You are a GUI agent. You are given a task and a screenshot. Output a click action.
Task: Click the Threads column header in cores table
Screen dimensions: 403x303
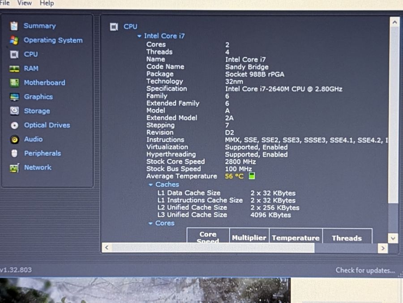(347, 239)
